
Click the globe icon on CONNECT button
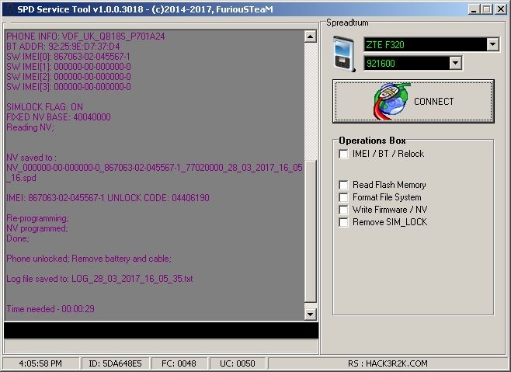click(391, 102)
